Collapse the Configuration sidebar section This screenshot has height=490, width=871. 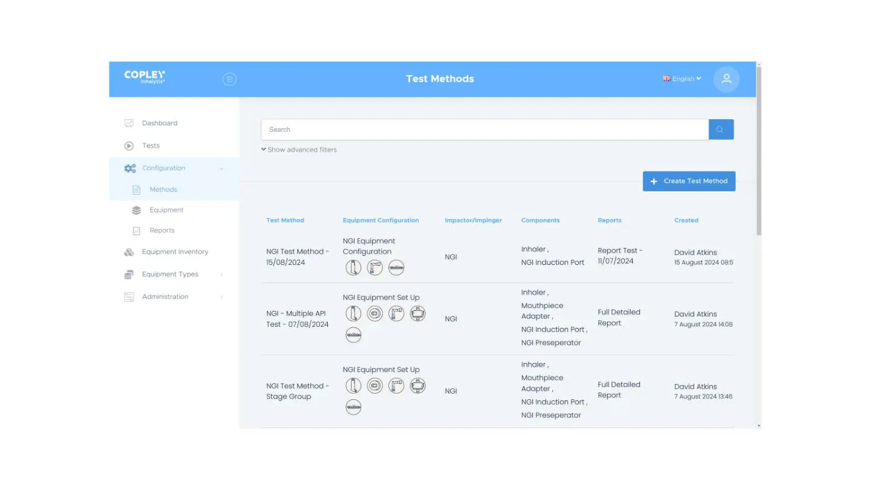click(221, 169)
